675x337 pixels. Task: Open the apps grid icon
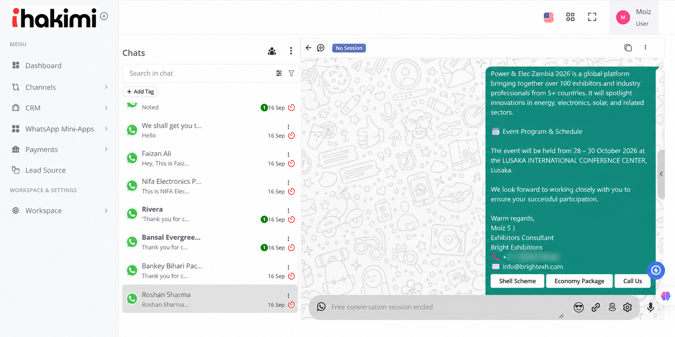coord(570,17)
